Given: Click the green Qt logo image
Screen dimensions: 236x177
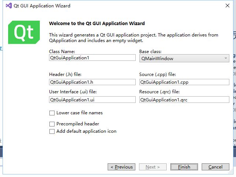Looking at the screenshot, I should (x=24, y=32).
